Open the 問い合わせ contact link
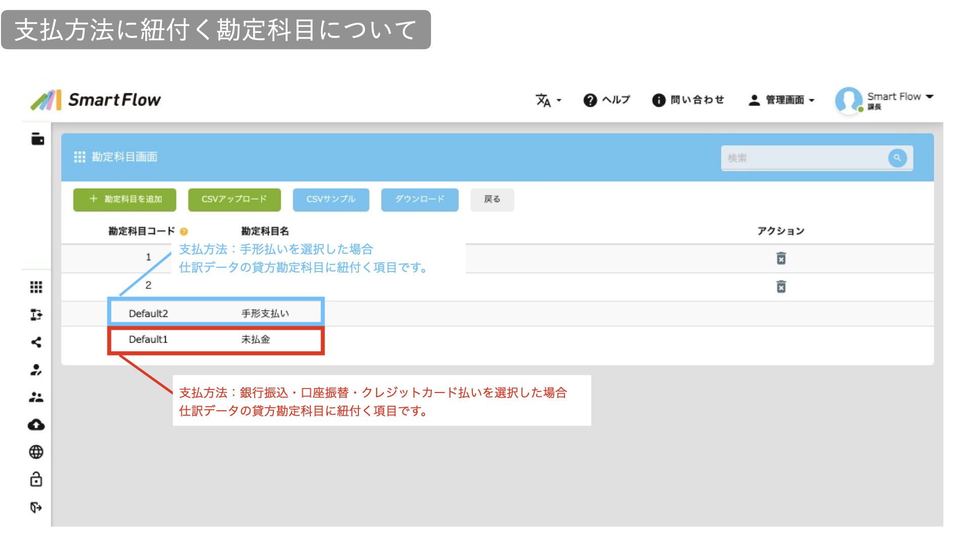 coord(688,100)
